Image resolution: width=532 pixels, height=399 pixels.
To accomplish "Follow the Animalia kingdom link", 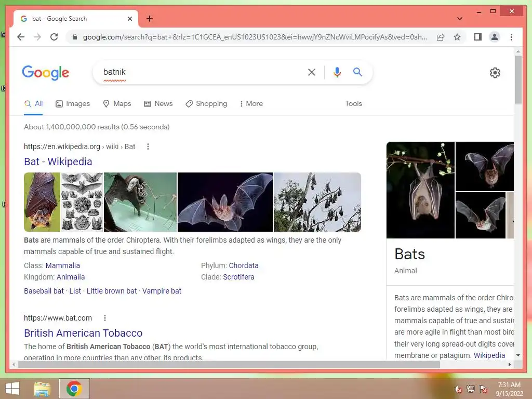I will [x=71, y=277].
